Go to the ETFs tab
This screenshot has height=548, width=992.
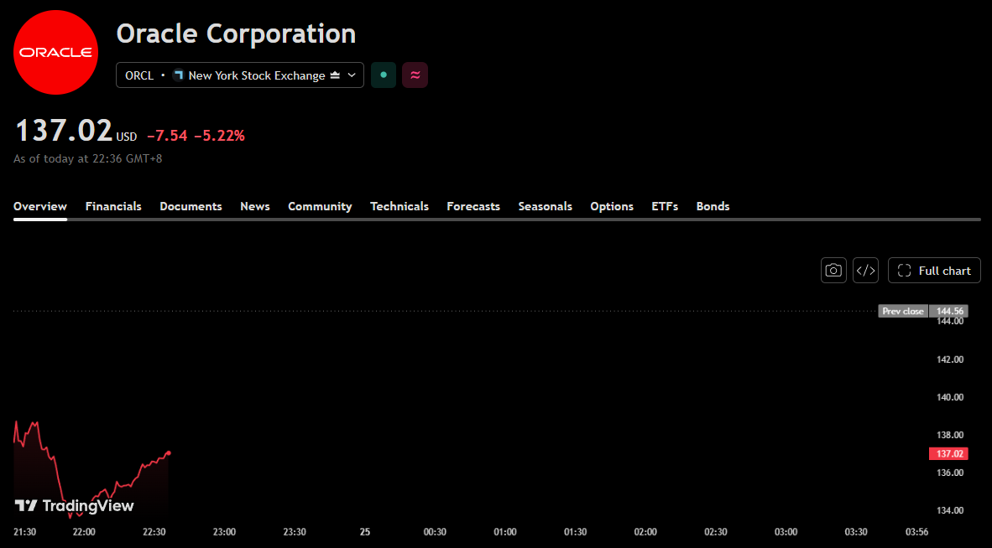pos(665,206)
